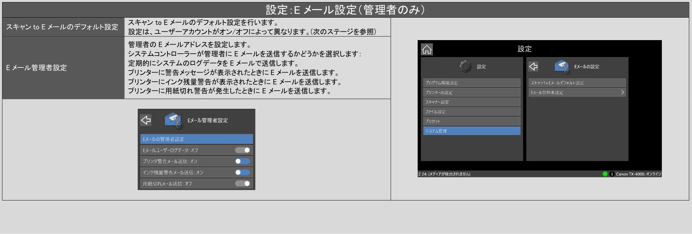Image resolution: width=692 pixels, height=234 pixels.
Task: Click the envelope icon beside Eメールの設定
Action: (x=562, y=66)
